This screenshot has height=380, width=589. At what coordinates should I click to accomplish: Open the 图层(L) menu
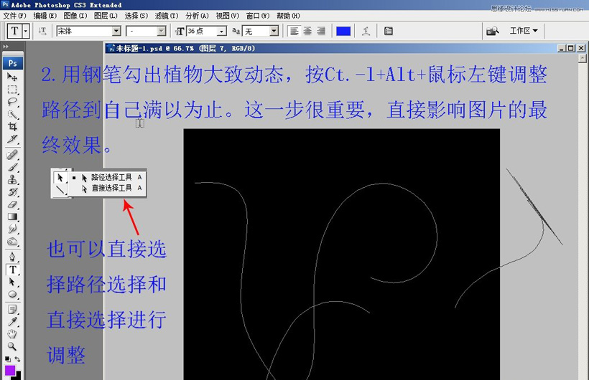(x=106, y=16)
